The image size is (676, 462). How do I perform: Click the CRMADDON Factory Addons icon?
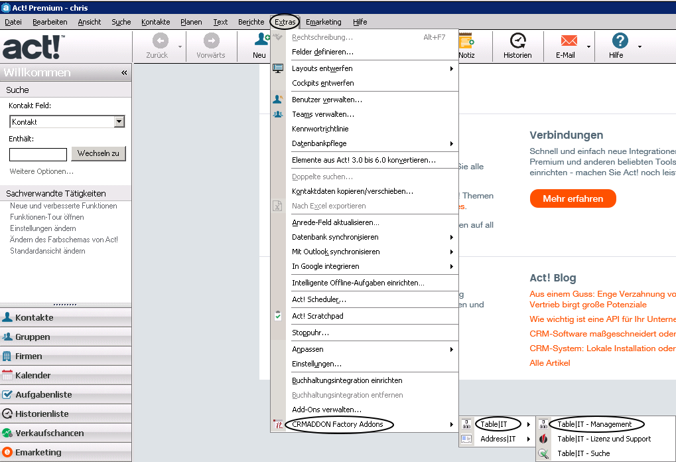pyautogui.click(x=279, y=424)
